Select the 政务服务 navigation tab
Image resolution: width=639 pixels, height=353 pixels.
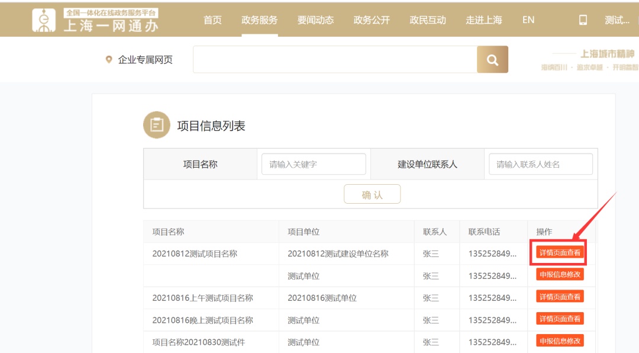coord(259,20)
